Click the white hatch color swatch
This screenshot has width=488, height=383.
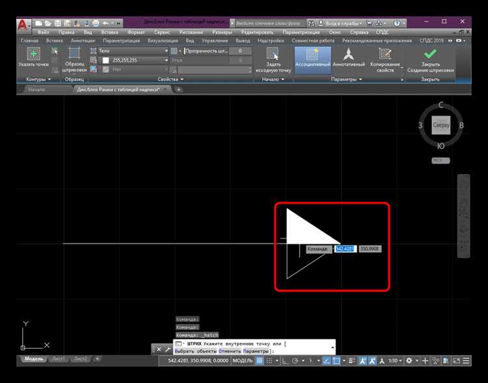pyautogui.click(x=106, y=60)
